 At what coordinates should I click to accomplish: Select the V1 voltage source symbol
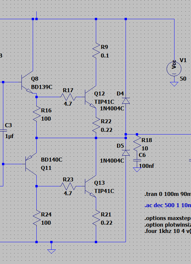click(x=174, y=69)
